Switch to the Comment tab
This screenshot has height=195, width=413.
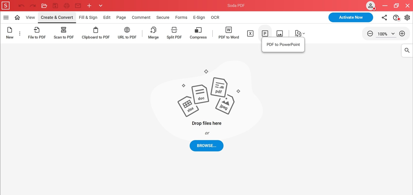pyautogui.click(x=141, y=18)
